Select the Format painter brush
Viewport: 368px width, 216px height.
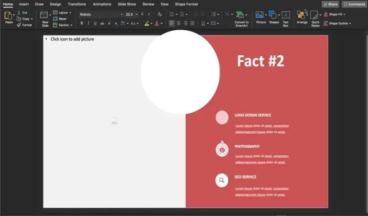pos(19,25)
